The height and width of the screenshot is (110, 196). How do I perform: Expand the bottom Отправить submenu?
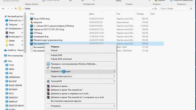(81, 106)
